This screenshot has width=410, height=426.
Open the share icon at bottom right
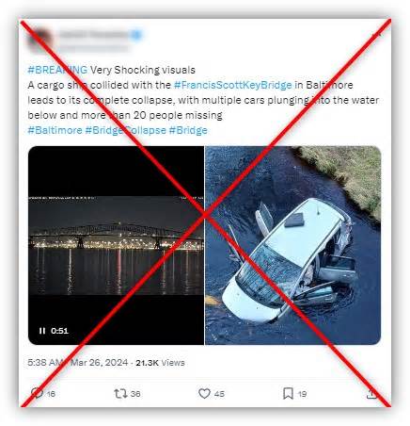click(x=372, y=393)
